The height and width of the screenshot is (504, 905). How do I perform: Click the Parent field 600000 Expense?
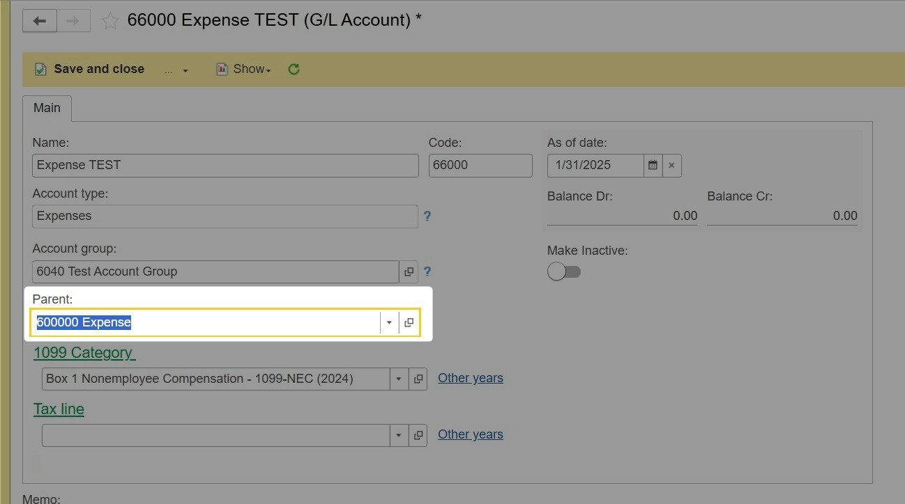[206, 322]
